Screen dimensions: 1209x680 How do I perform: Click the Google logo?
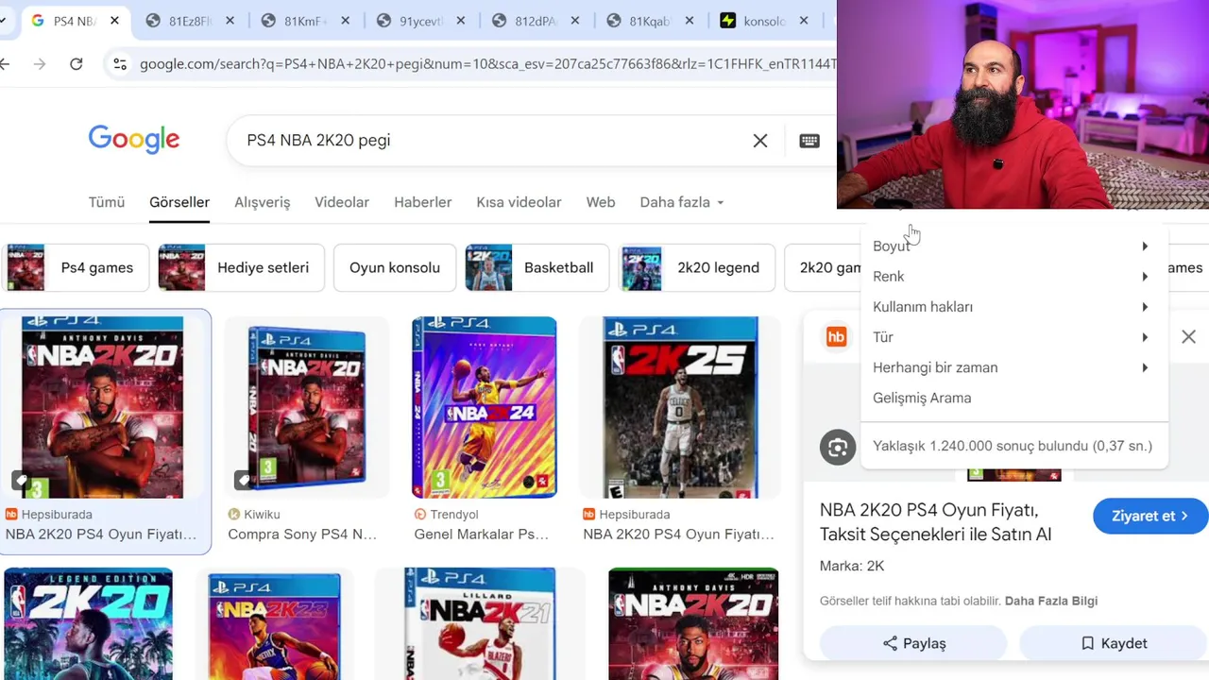[134, 140]
